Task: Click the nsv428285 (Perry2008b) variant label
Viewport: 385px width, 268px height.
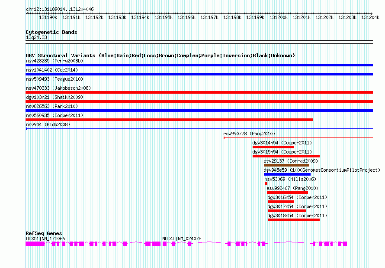Action: tap(55, 61)
